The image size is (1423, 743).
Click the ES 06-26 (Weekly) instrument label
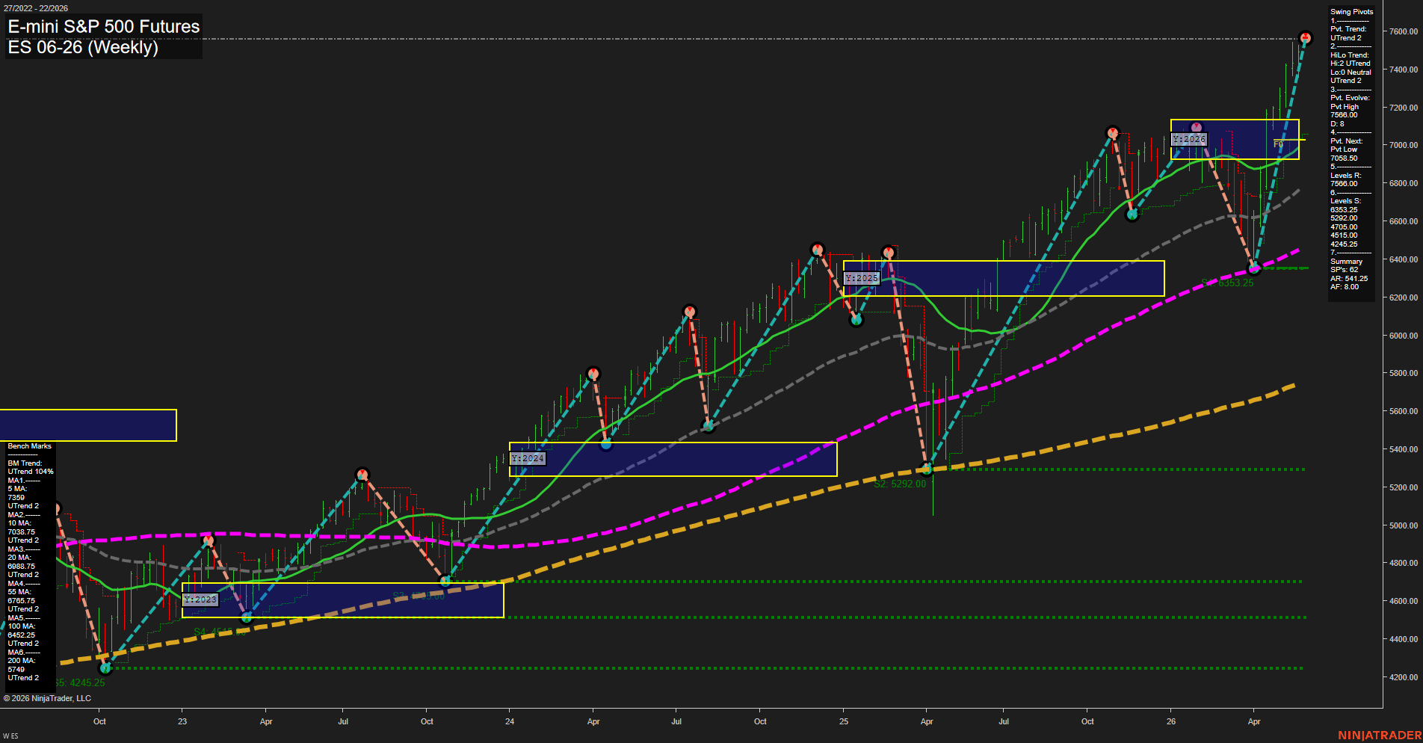[x=83, y=47]
